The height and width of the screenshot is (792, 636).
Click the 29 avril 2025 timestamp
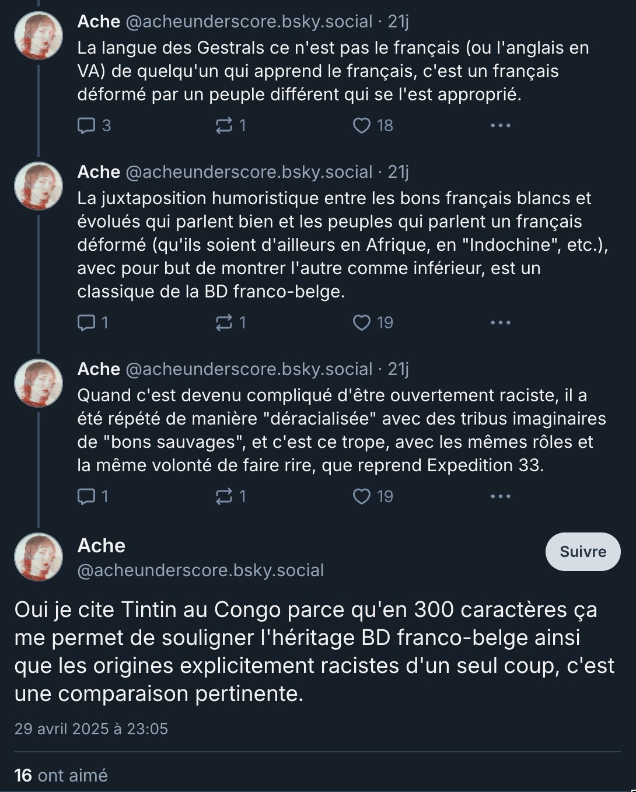coord(91,729)
